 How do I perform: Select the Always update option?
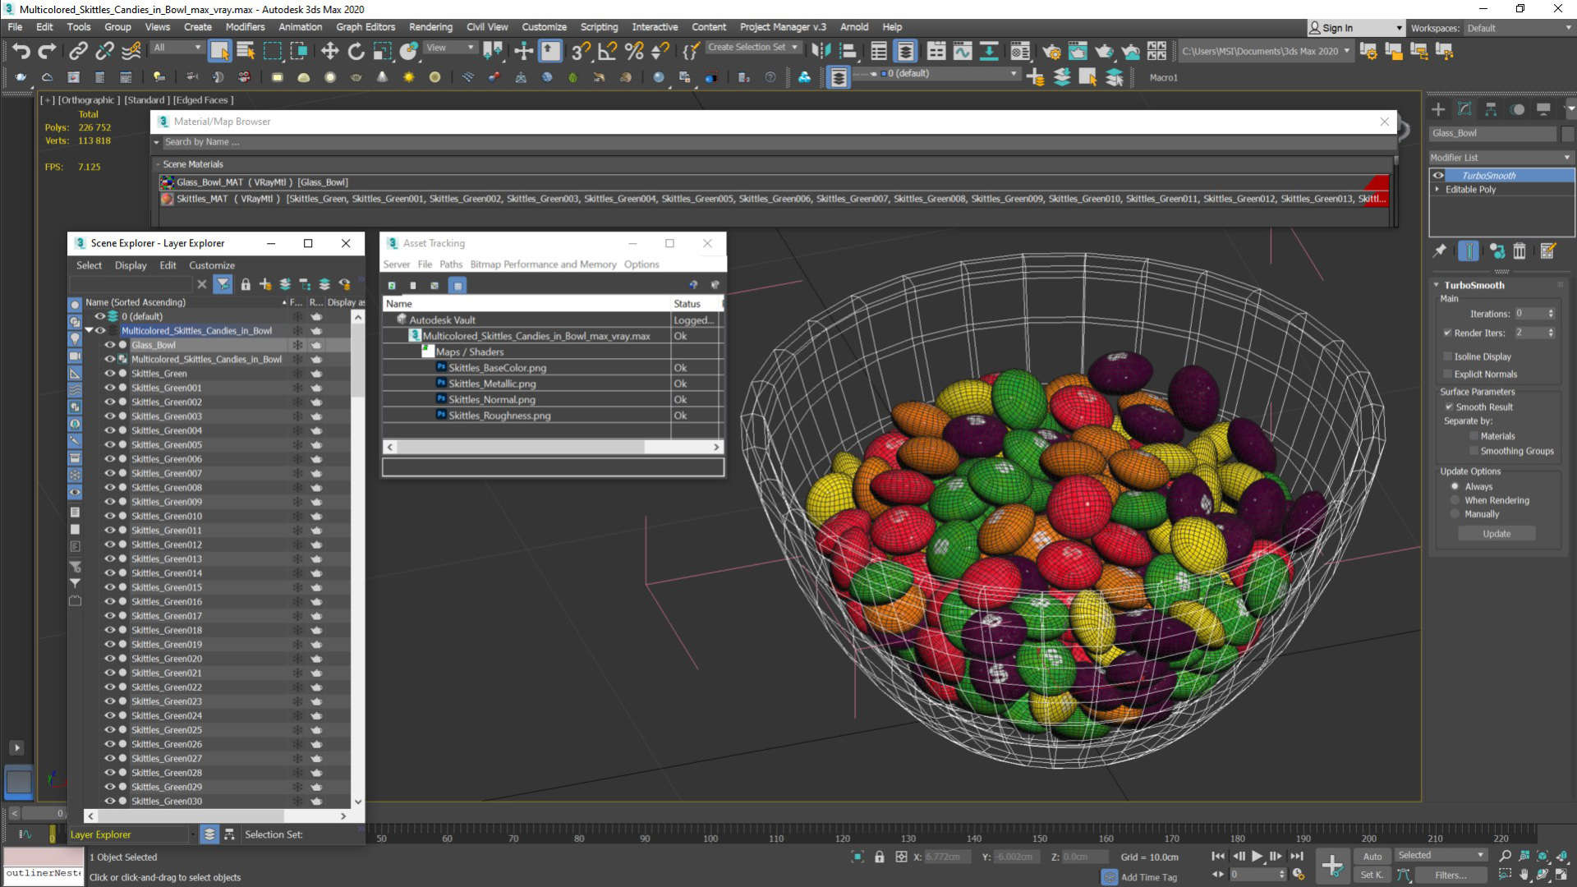1455,486
